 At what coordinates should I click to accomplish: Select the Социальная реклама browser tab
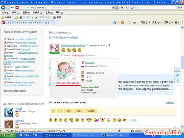pyautogui.click(x=28, y=23)
